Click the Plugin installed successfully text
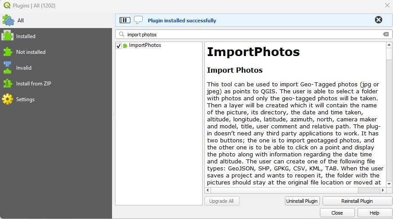Screen dimensions: 393x219 [x=182, y=21]
